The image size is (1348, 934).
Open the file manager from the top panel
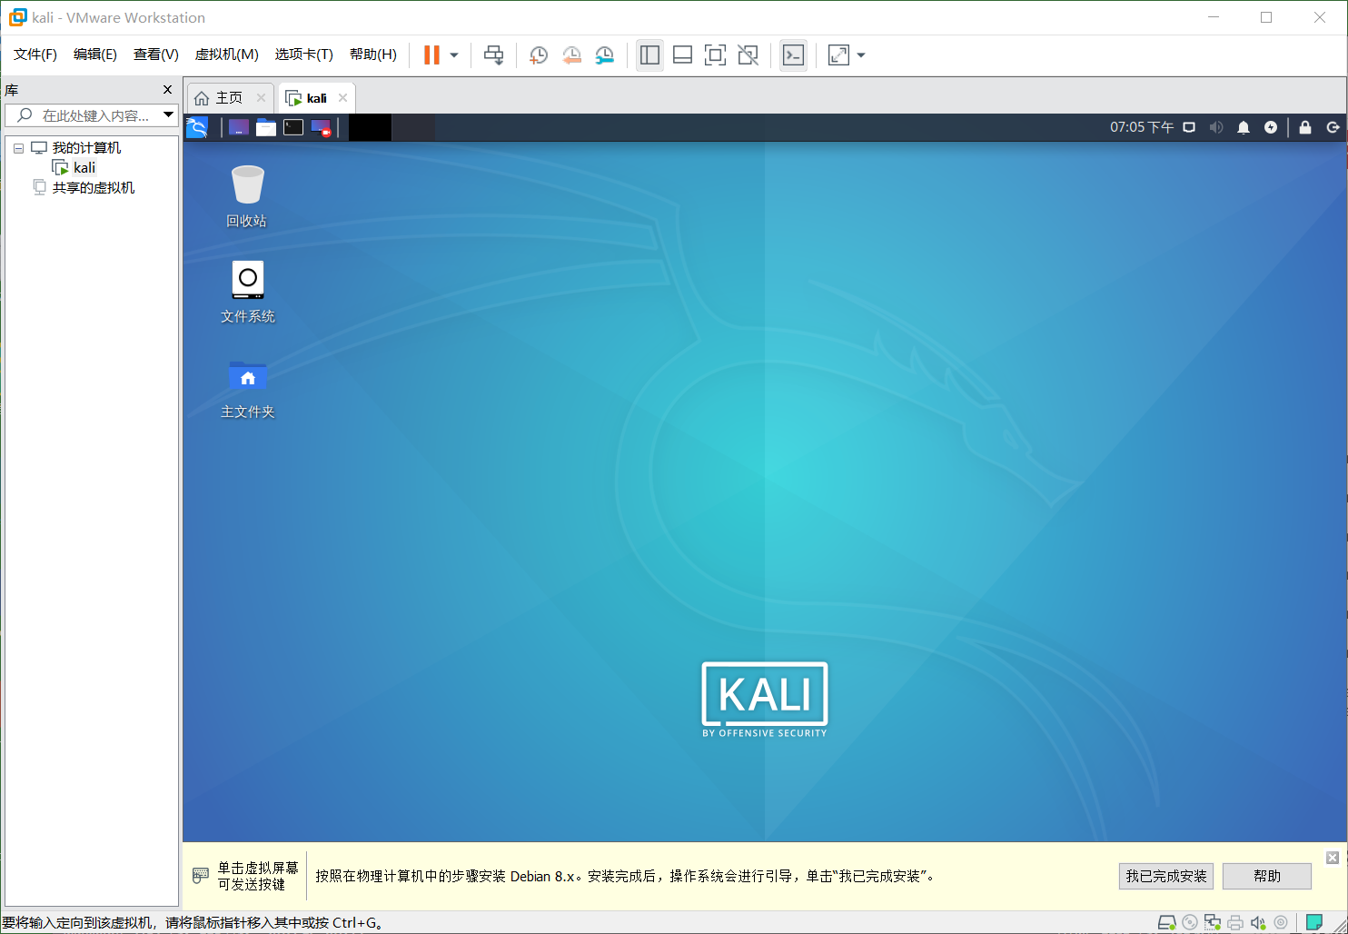pyautogui.click(x=265, y=127)
